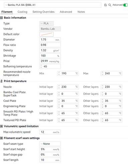
Task: Go to the Notes tab
Action: [81, 12]
